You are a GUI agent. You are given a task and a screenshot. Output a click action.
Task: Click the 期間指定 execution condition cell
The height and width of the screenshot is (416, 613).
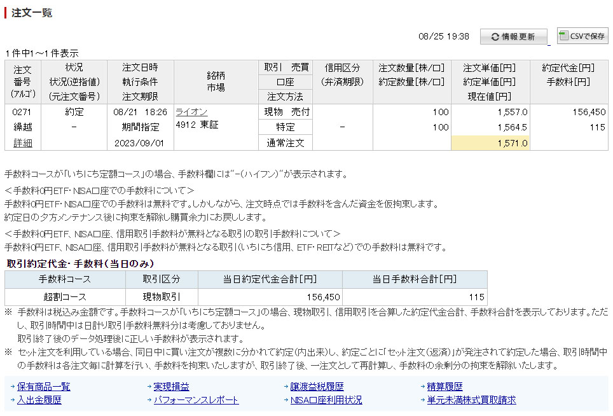tap(139, 127)
